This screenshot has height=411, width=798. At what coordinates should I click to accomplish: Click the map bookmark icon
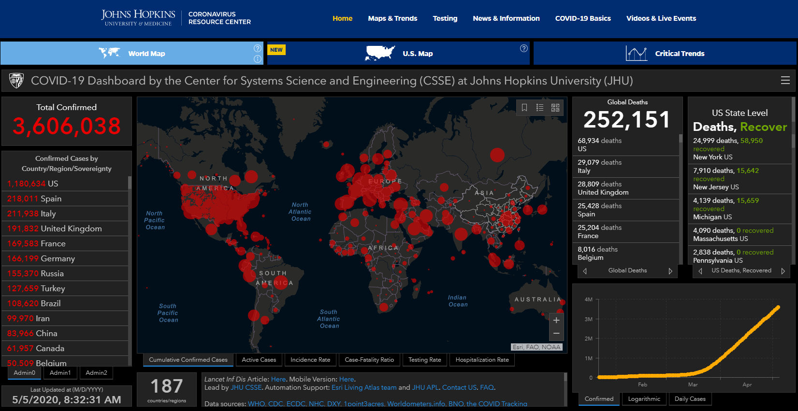coord(524,108)
